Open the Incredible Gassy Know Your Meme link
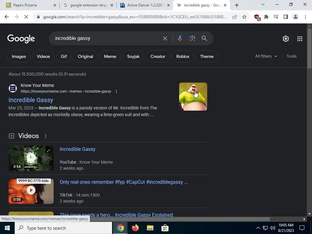The width and height of the screenshot is (312, 234). 31,100
